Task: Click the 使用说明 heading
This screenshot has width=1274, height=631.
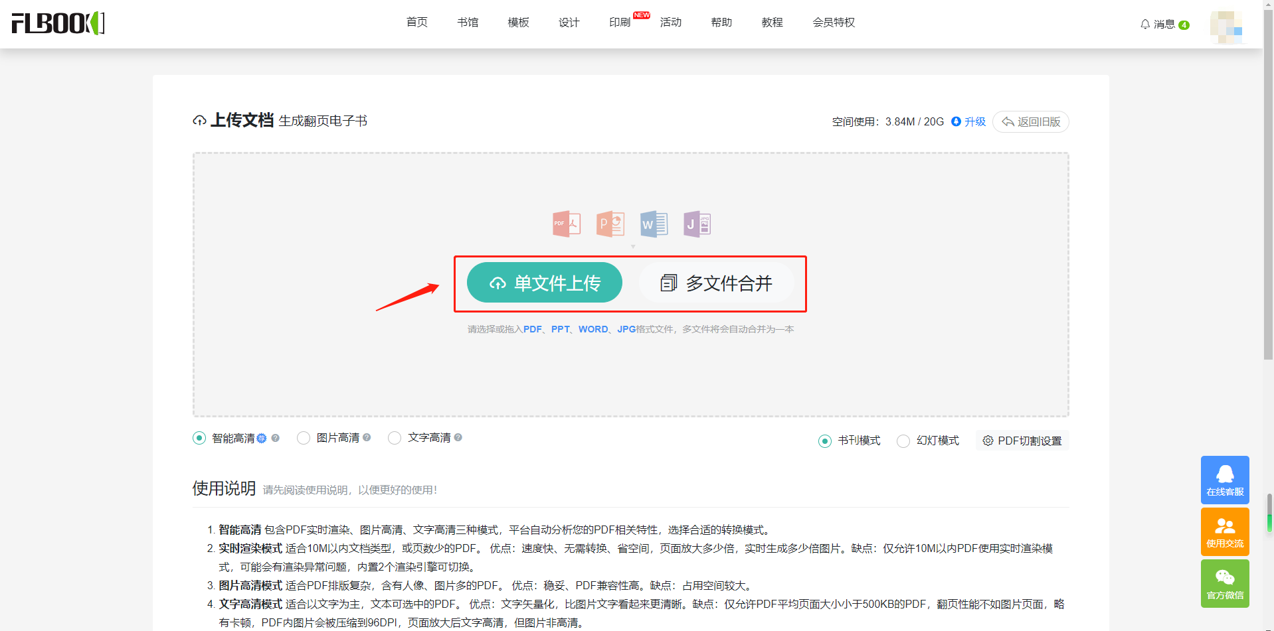Action: coord(225,488)
